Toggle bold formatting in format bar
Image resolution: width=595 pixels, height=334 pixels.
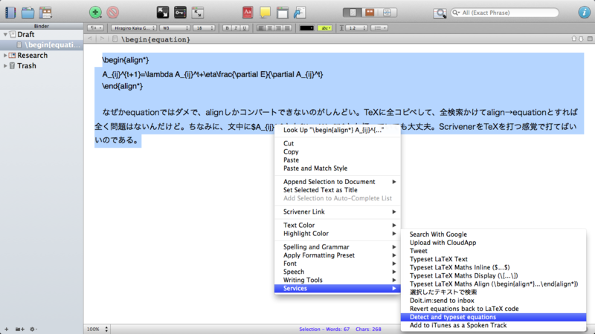pyautogui.click(x=227, y=28)
